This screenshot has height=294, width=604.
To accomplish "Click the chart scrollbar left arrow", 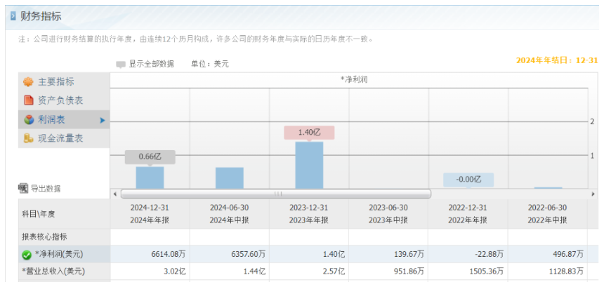I will click(x=114, y=194).
